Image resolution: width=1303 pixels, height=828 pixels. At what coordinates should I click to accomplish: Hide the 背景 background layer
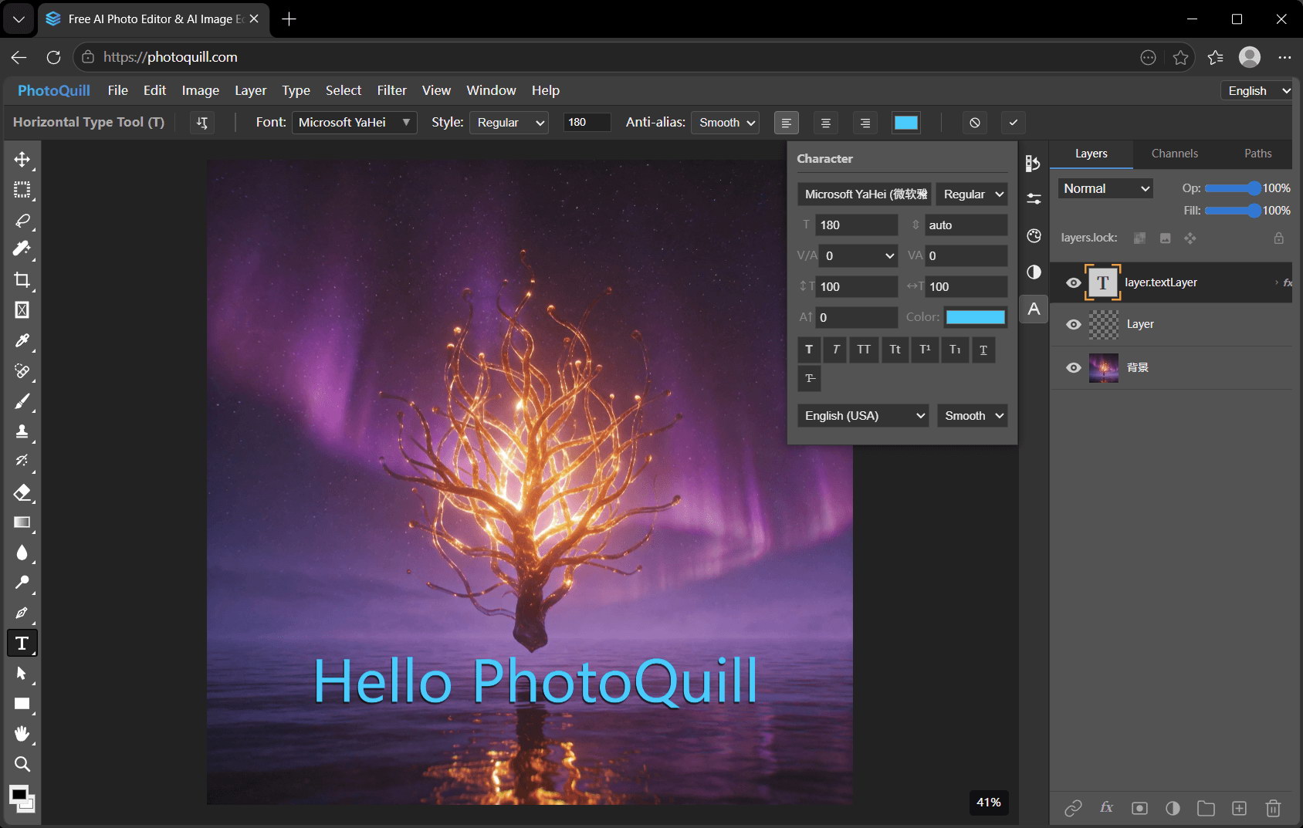1073,368
